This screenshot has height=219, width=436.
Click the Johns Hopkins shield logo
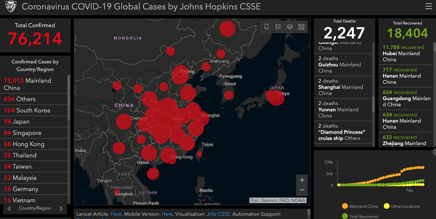(11, 7)
